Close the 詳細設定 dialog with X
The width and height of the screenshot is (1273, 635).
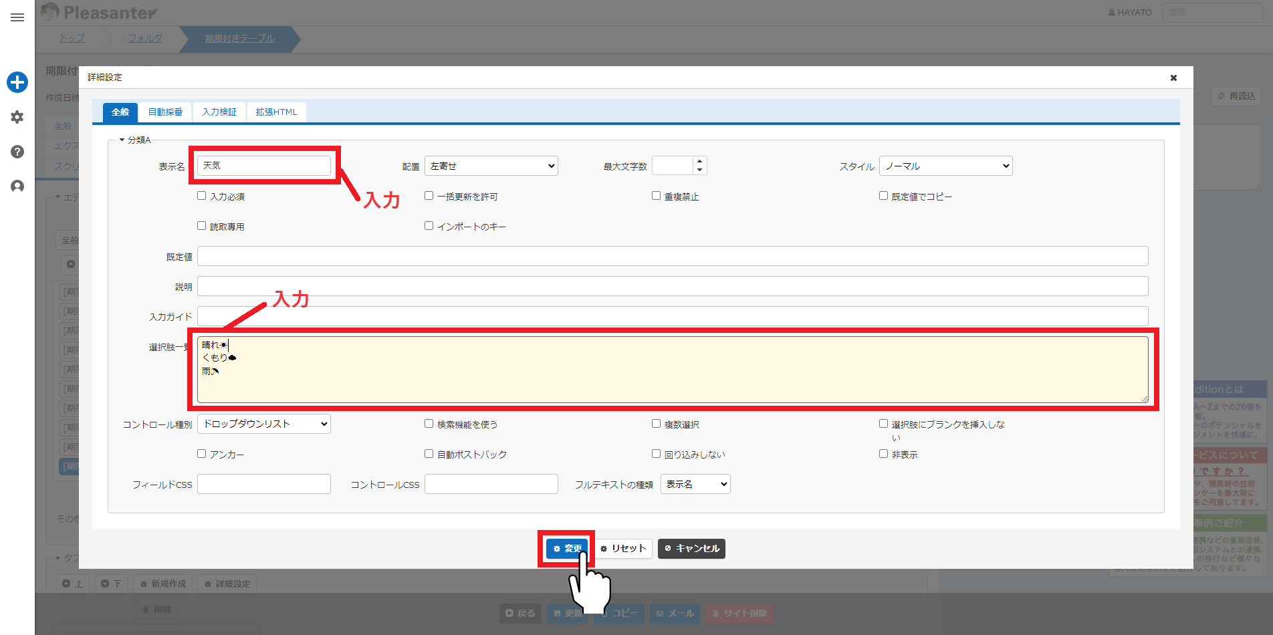1173,78
